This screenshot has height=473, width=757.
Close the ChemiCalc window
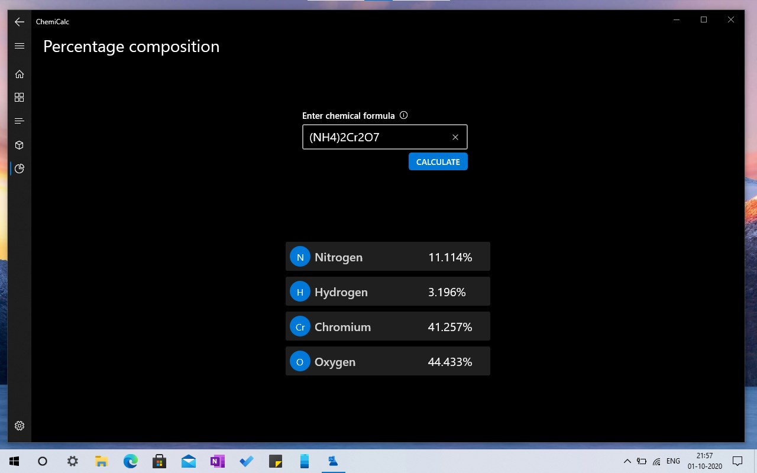click(731, 20)
